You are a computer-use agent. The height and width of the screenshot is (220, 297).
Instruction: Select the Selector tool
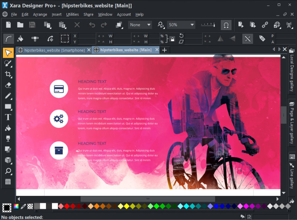point(8,53)
